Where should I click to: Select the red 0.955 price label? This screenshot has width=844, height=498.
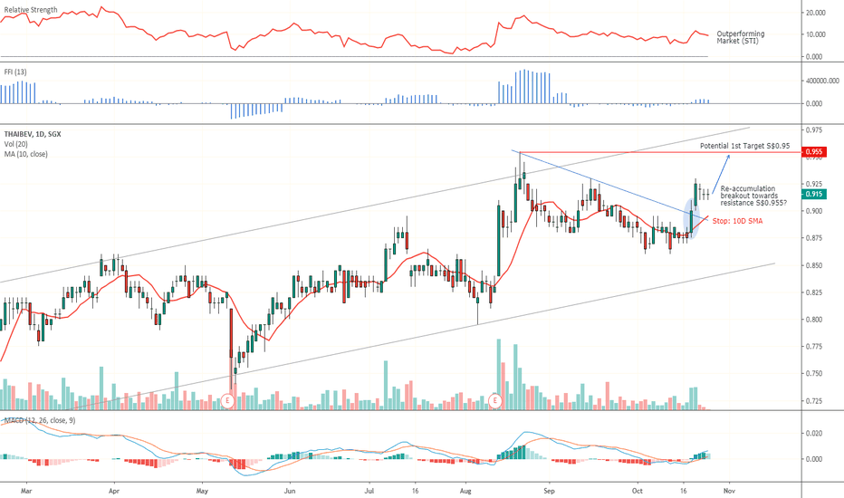click(x=813, y=152)
